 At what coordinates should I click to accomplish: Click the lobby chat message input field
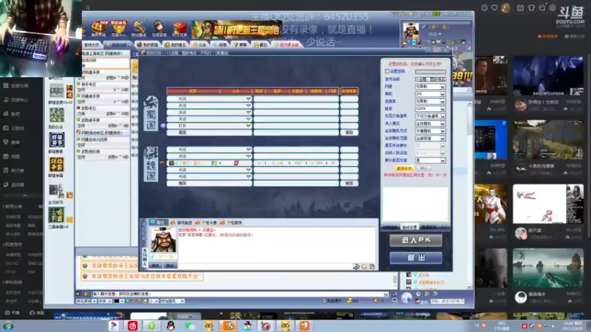coord(240,294)
